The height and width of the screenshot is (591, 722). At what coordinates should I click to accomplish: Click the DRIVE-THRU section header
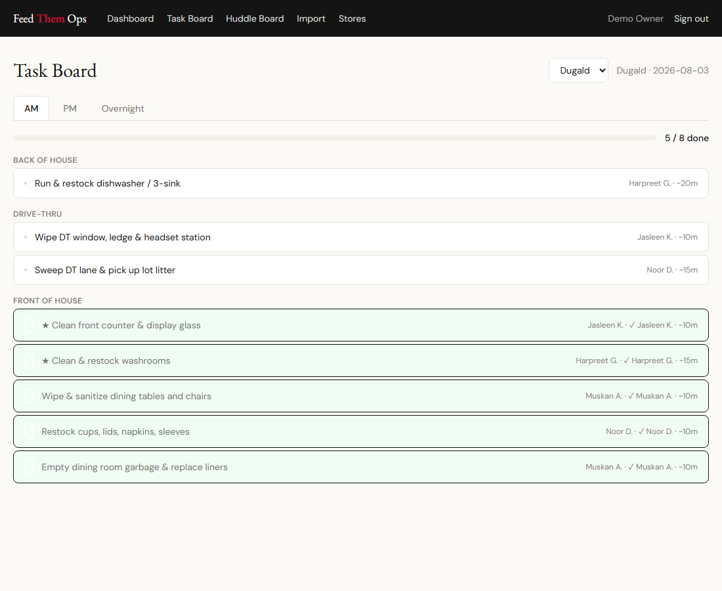(37, 214)
